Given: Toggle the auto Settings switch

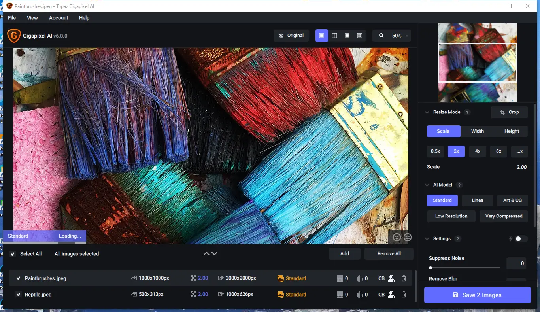Looking at the screenshot, I should [x=521, y=239].
